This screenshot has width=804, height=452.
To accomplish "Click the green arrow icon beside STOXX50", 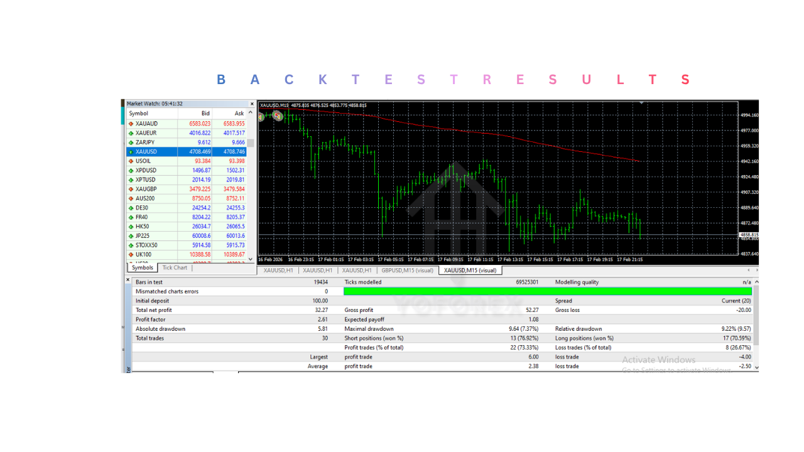I will tap(130, 245).
